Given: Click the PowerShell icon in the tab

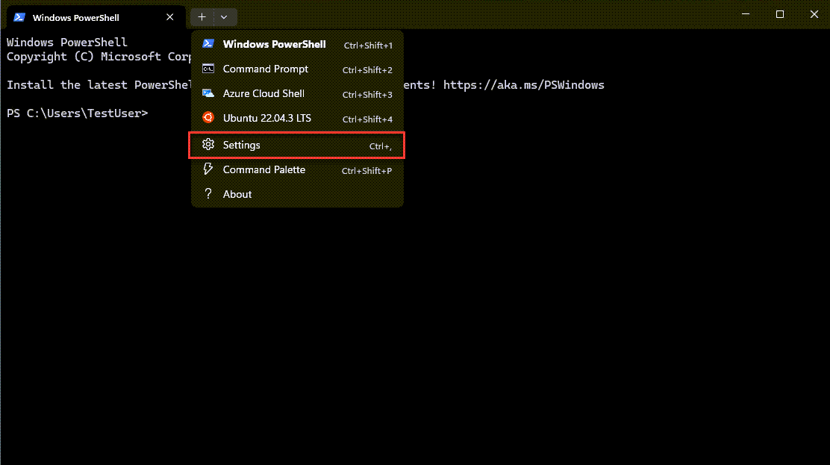Looking at the screenshot, I should point(19,17).
